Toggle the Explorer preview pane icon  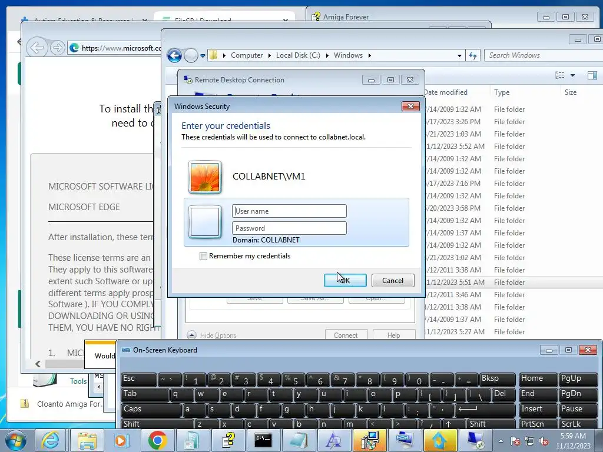(x=592, y=75)
